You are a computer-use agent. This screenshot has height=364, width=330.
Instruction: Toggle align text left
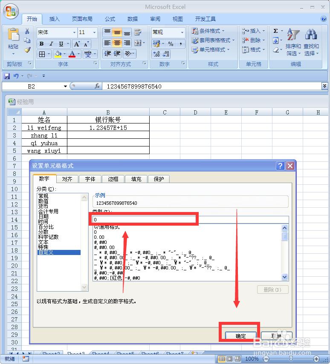click(x=107, y=43)
